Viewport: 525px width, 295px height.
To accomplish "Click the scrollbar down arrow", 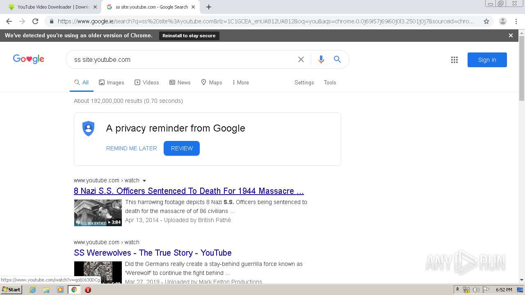I will (x=522, y=280).
